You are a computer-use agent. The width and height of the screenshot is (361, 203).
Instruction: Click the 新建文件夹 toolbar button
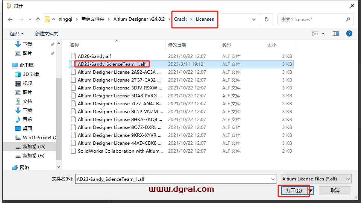tap(47, 33)
